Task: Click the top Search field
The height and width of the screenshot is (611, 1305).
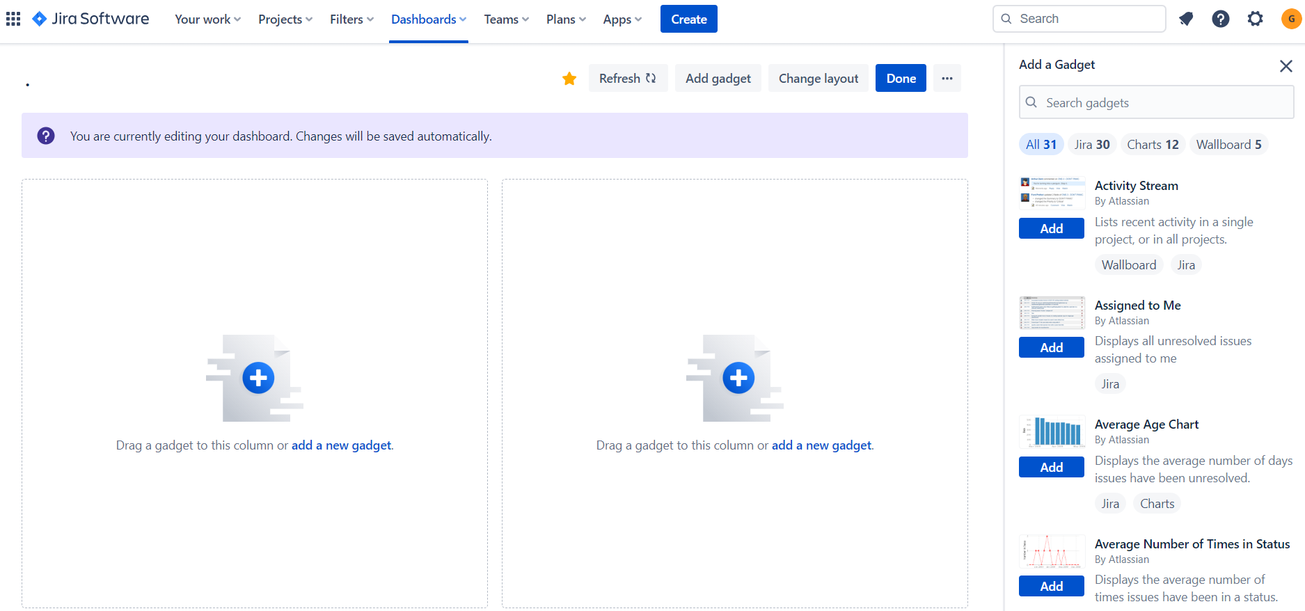Action: tap(1079, 19)
